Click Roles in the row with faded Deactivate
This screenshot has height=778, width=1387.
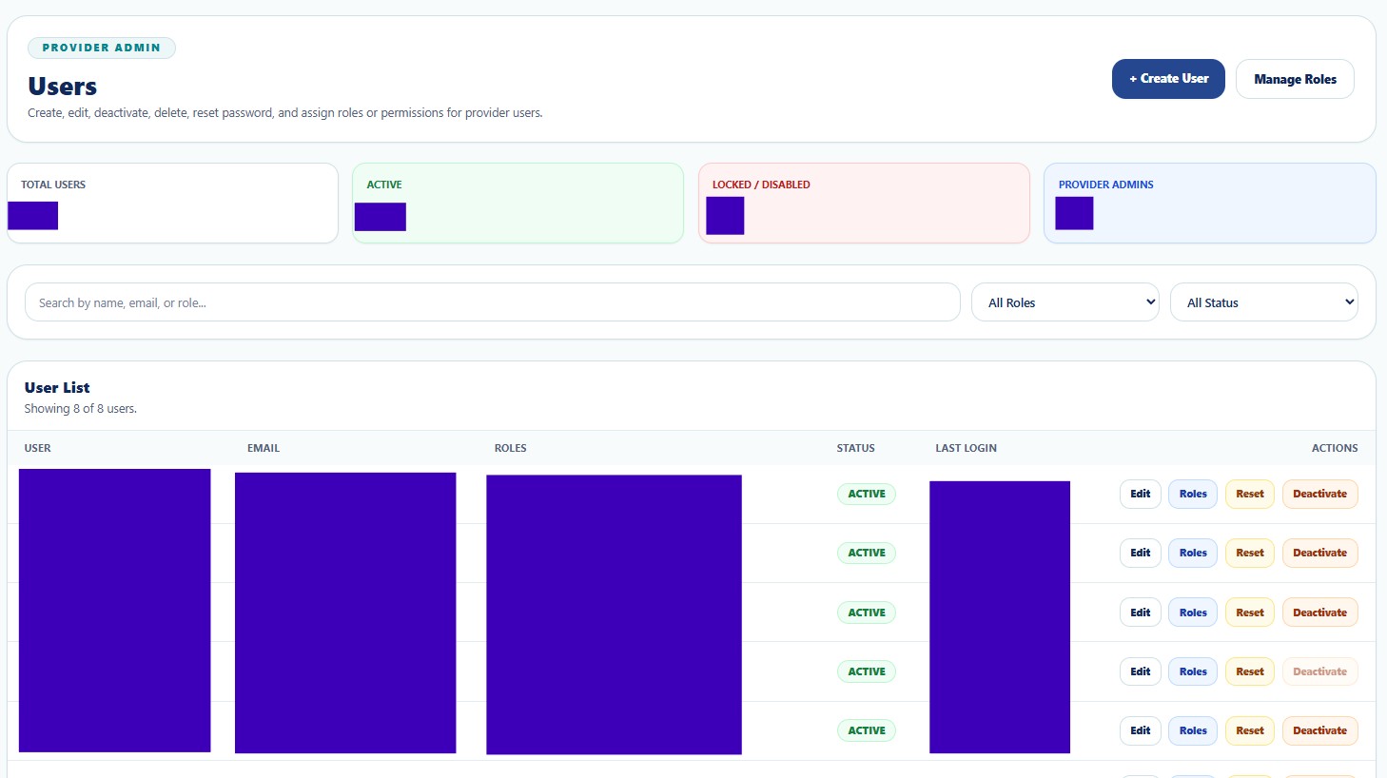coord(1193,671)
